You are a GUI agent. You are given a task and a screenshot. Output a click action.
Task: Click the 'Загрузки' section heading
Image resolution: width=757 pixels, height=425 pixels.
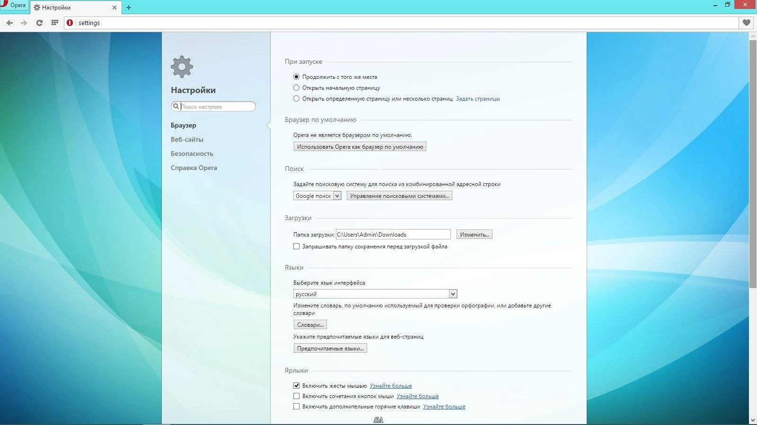pyautogui.click(x=298, y=218)
